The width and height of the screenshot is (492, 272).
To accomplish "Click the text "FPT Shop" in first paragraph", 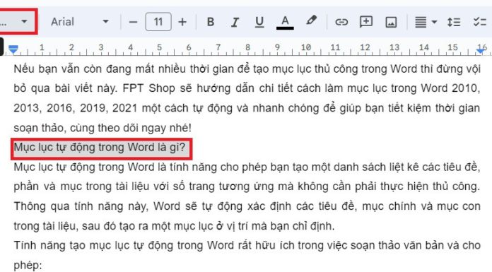I will pyautogui.click(x=148, y=88).
